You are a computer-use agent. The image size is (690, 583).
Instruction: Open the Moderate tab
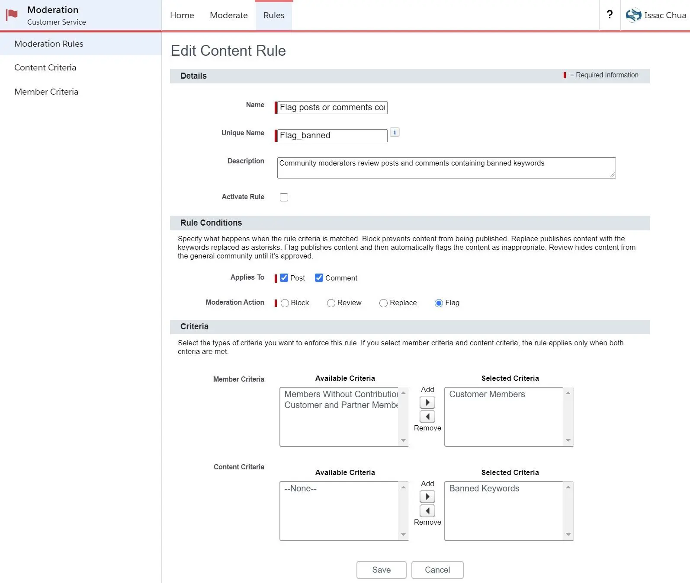pyautogui.click(x=229, y=15)
